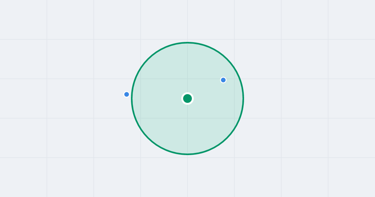The width and height of the screenshot is (375, 197).
Task: Click the green center marker of the circle
Action: [x=187, y=98]
